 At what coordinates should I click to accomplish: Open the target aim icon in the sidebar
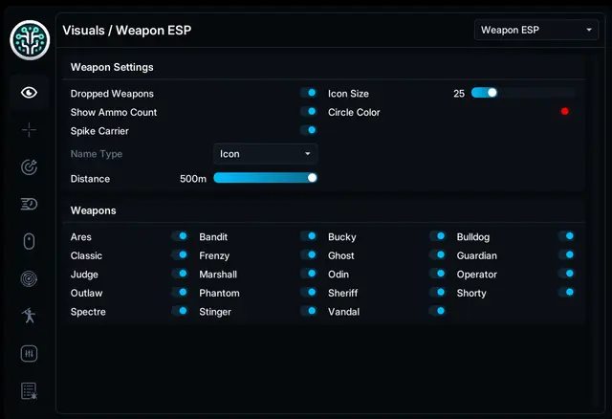click(30, 167)
